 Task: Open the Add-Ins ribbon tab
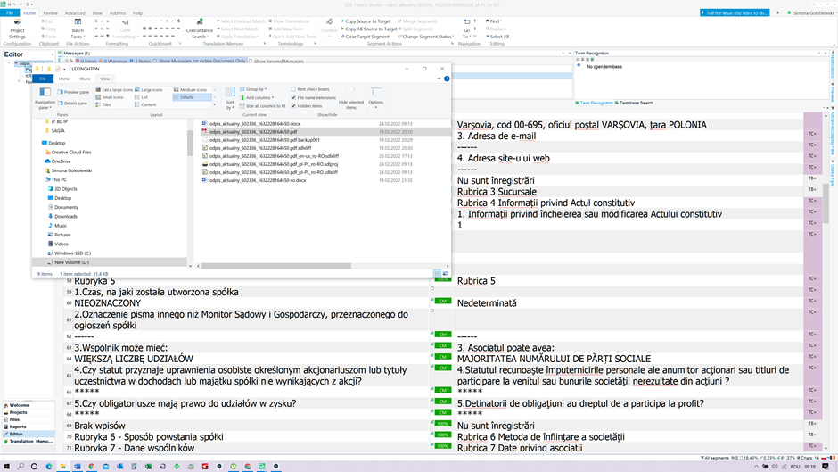[117, 12]
